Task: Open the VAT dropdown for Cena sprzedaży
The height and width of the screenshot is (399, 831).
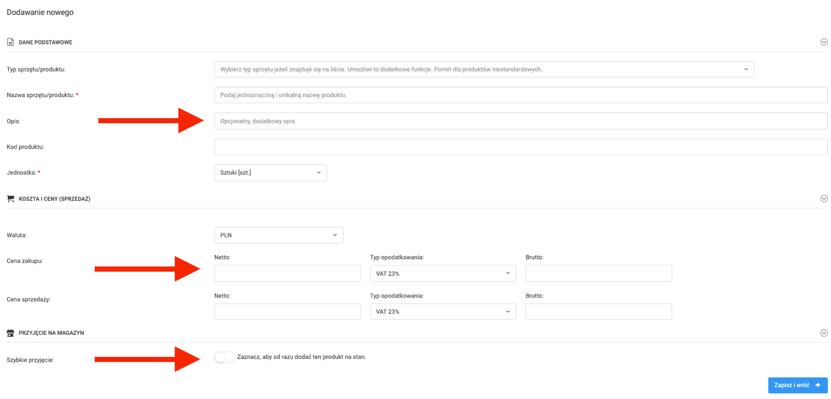Action: 443,312
